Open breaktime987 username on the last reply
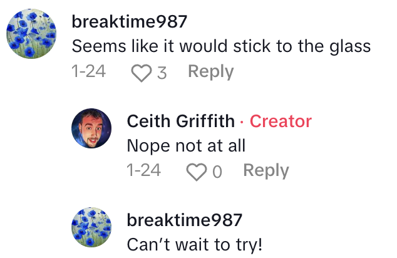The height and width of the screenshot is (258, 397). pos(184,220)
